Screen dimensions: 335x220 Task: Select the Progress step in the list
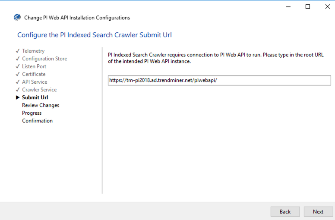pyautogui.click(x=32, y=113)
